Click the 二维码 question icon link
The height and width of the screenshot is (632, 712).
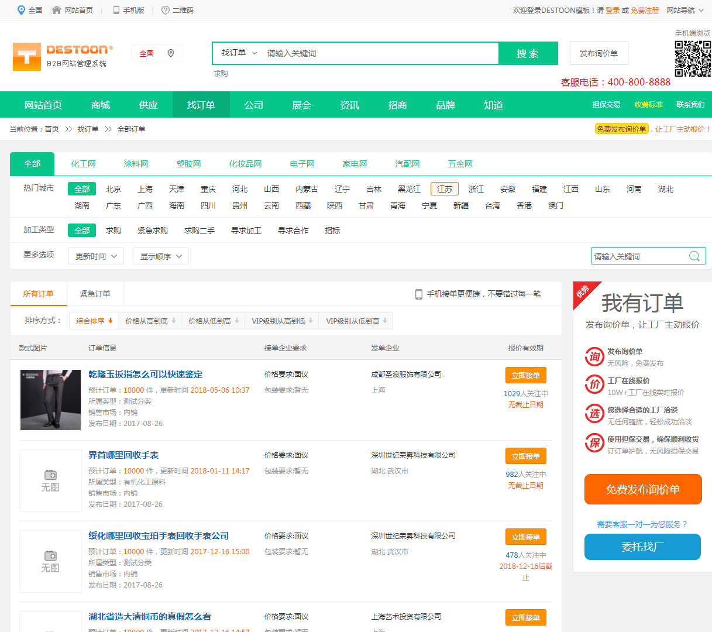pos(166,10)
